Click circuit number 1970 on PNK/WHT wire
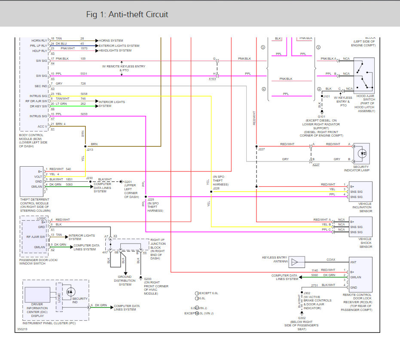400x341 pixels. [84, 49]
